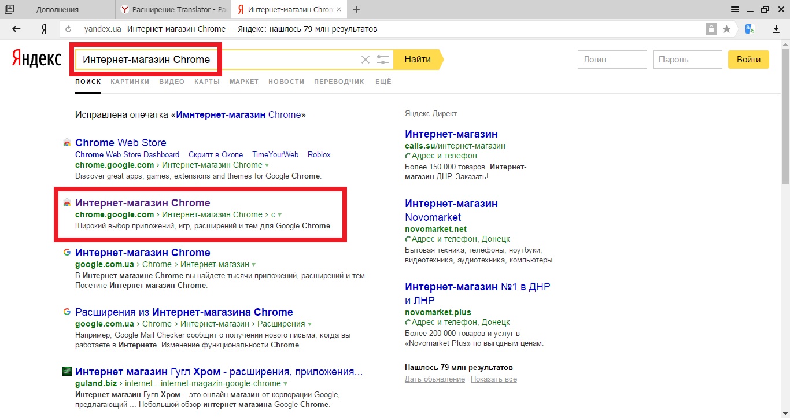The height and width of the screenshot is (418, 790).
Task: Click the google.com.ua green URL of Расширения result
Action: tap(105, 324)
